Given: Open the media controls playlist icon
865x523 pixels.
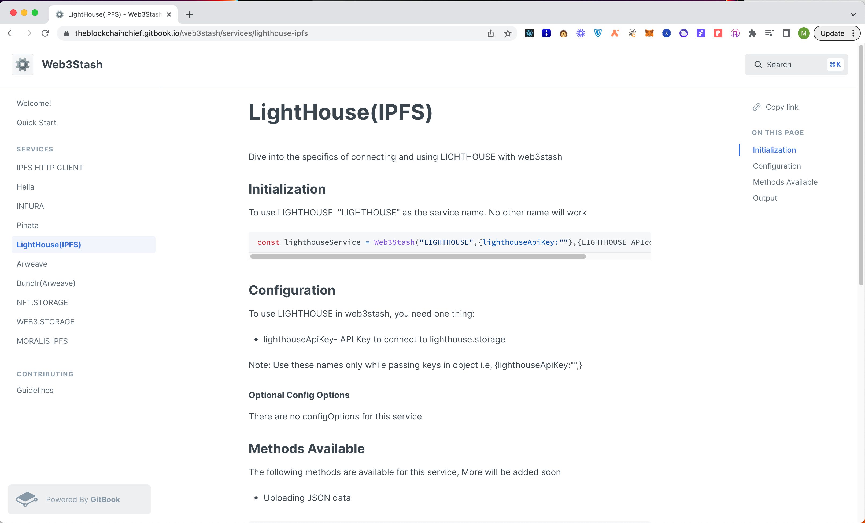Looking at the screenshot, I should click(770, 33).
